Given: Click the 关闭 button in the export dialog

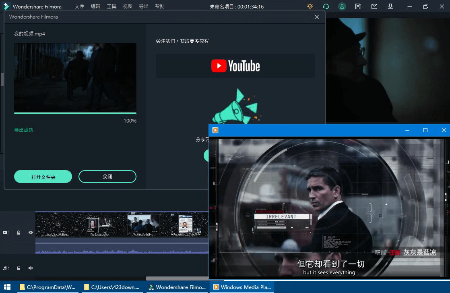Looking at the screenshot, I should [107, 177].
